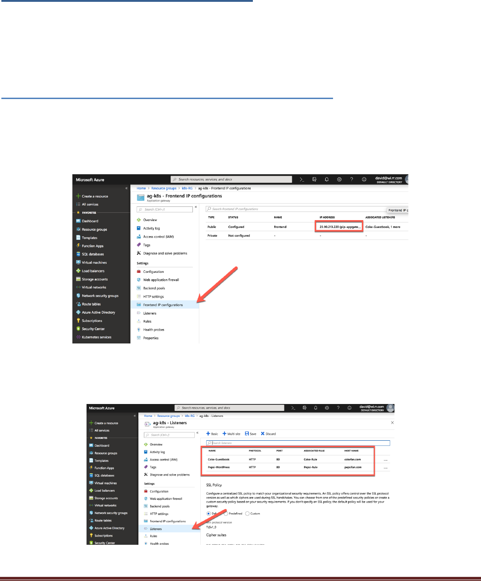Open settings gear in upper Frontend IP screenshot
Image resolution: width=481 pixels, height=581 pixels.
coord(339,180)
